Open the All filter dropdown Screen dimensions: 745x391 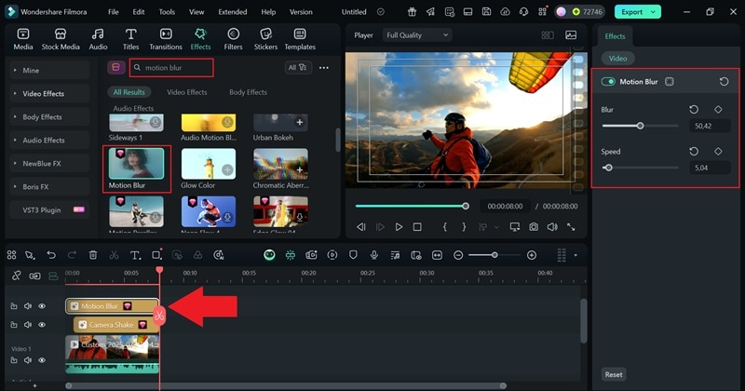tap(298, 67)
